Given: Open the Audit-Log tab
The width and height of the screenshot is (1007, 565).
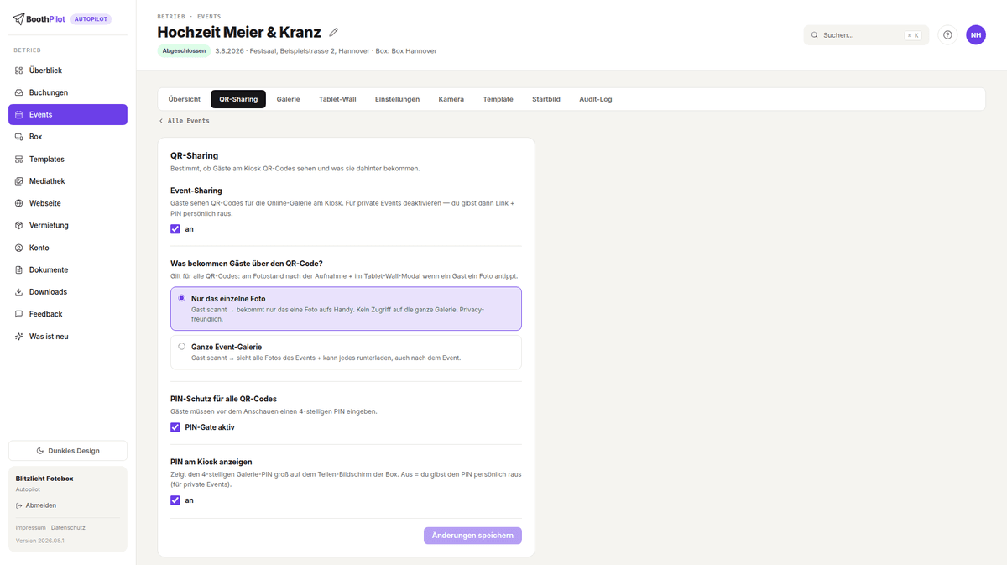Looking at the screenshot, I should pyautogui.click(x=596, y=99).
